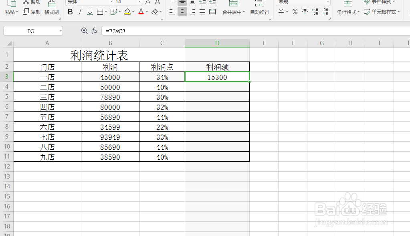Expand the draw border dropdown arrow
The image size is (410, 236).
(119, 12)
